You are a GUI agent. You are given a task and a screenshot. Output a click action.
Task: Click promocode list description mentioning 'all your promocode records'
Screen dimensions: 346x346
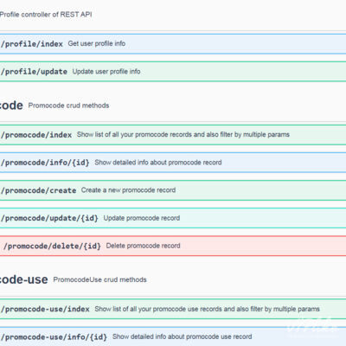click(x=183, y=135)
